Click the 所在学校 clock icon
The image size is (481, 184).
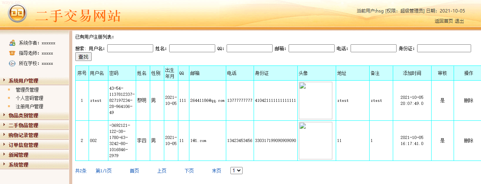pyautogui.click(x=12, y=63)
